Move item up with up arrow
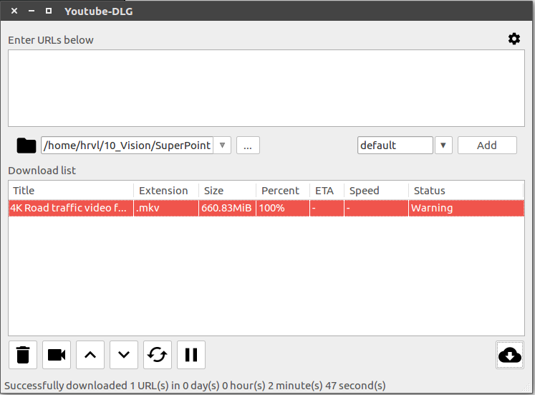The width and height of the screenshot is (535, 395). coord(90,355)
